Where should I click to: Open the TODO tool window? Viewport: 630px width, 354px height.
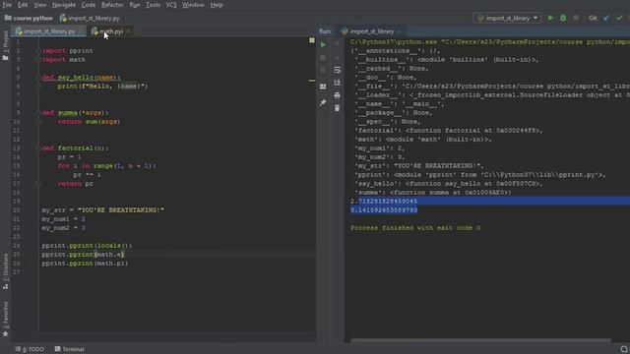point(31,349)
